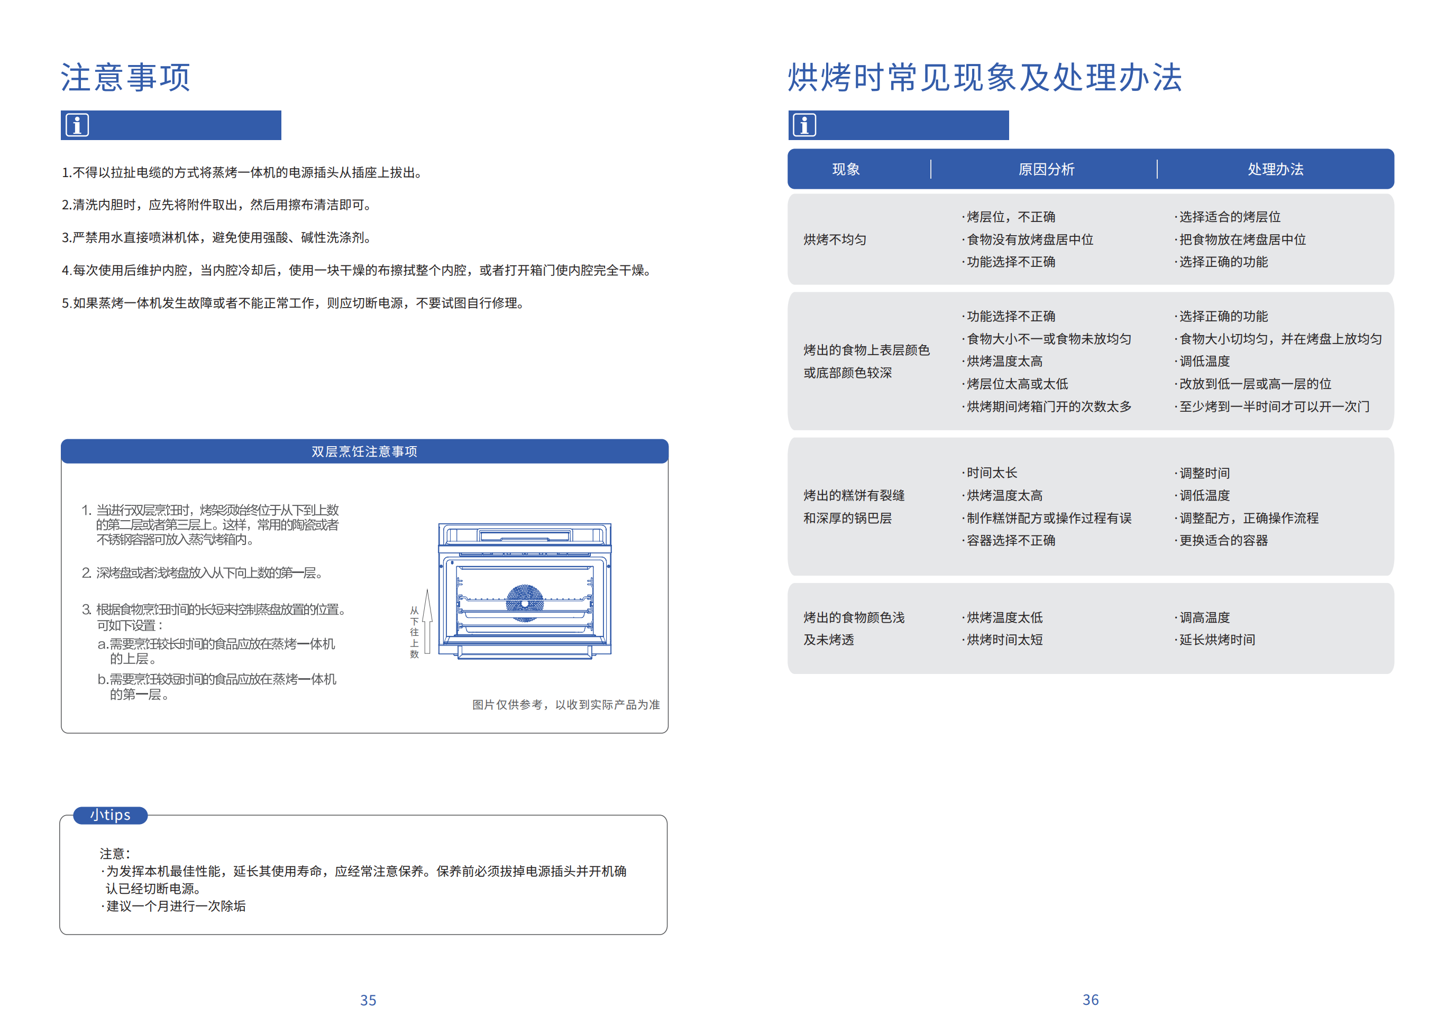Click the 烘烤时常见现象及处理办法 title

[x=984, y=77]
